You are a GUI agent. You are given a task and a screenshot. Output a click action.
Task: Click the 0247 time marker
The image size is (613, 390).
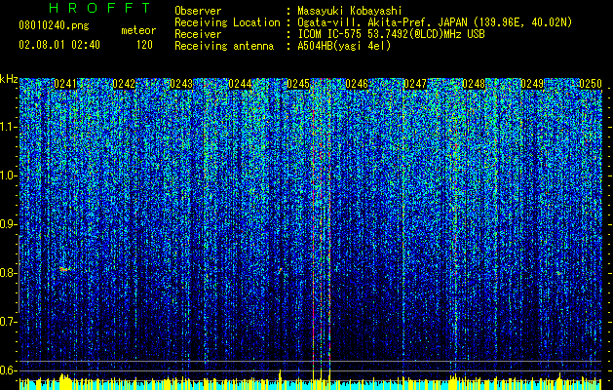tap(415, 84)
